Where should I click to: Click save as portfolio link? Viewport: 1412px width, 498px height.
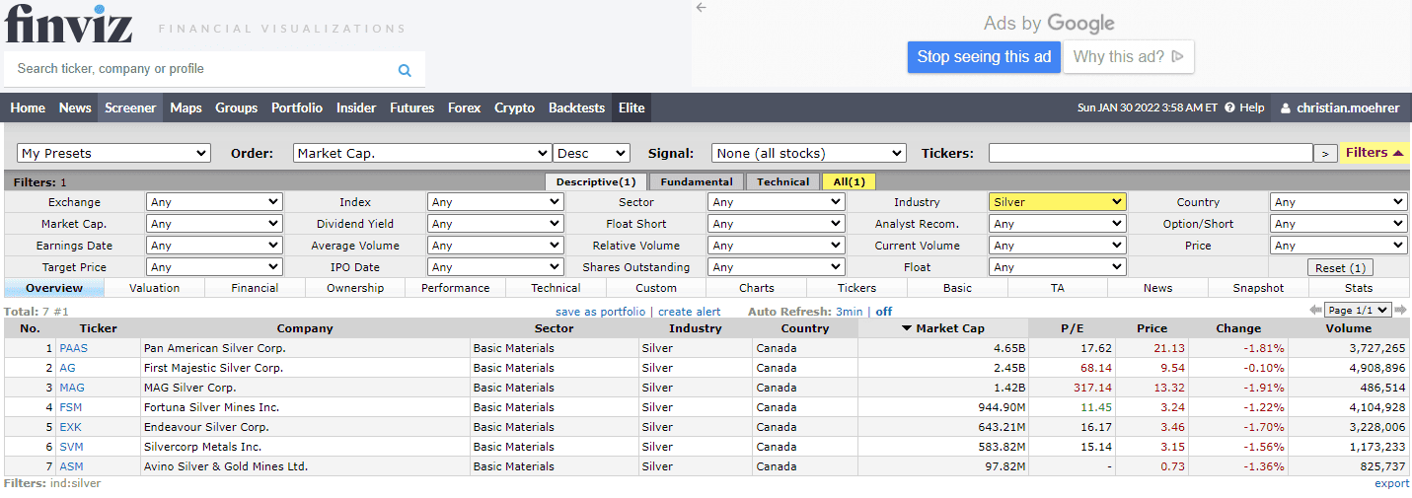[x=600, y=312]
